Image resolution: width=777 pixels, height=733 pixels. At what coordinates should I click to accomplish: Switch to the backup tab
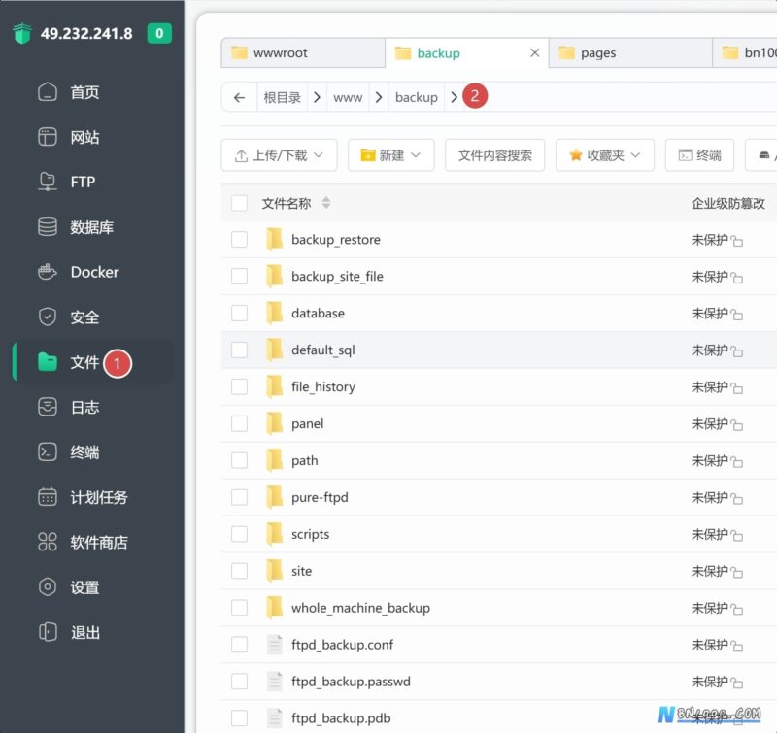point(467,53)
